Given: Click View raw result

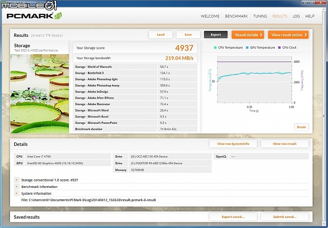Looking at the screenshot, I should [x=284, y=144].
